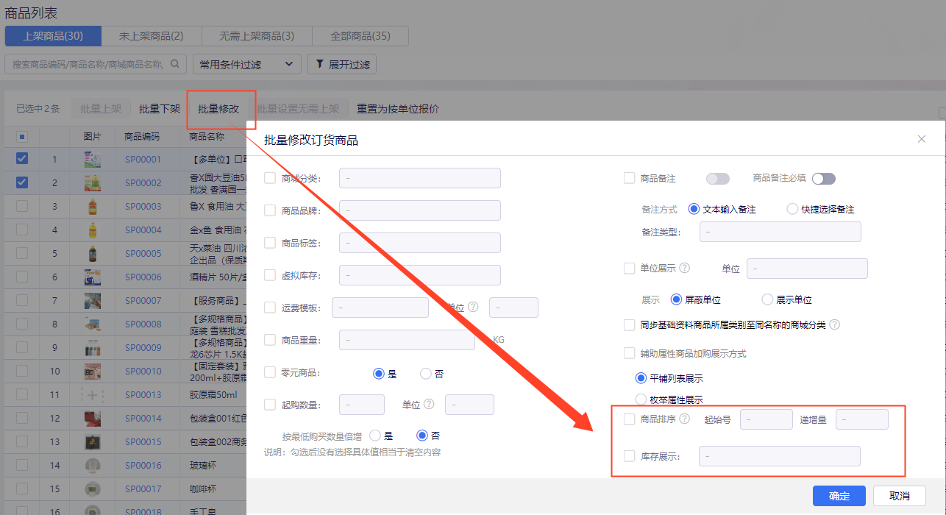Toggle the 商品备注必填 switch

[824, 178]
